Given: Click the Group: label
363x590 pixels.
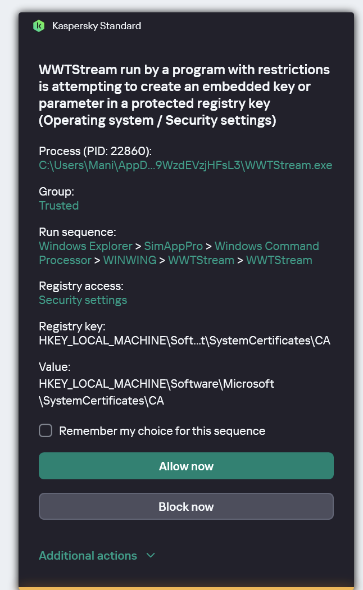Looking at the screenshot, I should tap(56, 192).
